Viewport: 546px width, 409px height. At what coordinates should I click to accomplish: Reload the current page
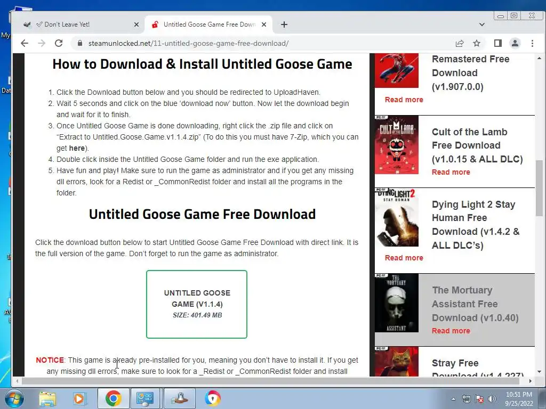click(59, 43)
